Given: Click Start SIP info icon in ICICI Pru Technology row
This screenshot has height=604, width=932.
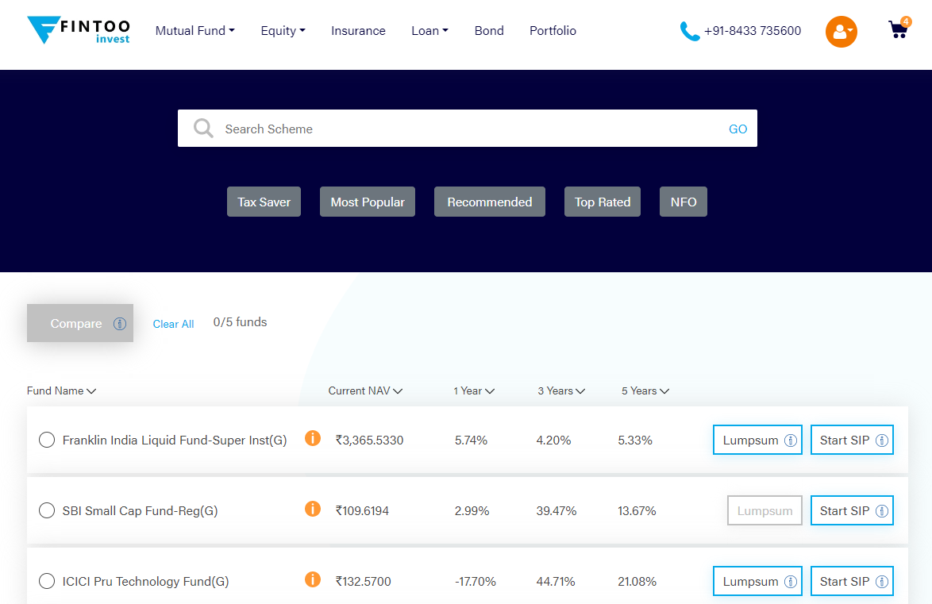Looking at the screenshot, I should pos(882,582).
